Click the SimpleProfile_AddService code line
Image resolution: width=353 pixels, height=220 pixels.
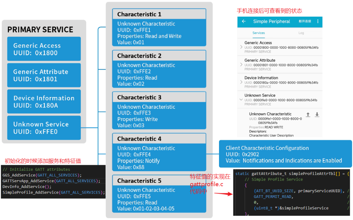tap(54, 193)
